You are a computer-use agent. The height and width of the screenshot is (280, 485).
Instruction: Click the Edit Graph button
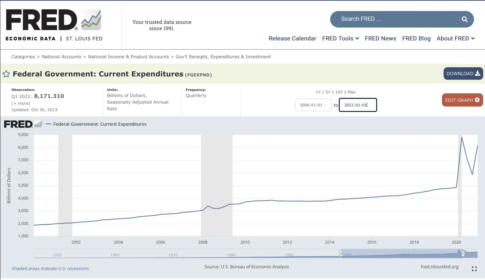pos(462,100)
